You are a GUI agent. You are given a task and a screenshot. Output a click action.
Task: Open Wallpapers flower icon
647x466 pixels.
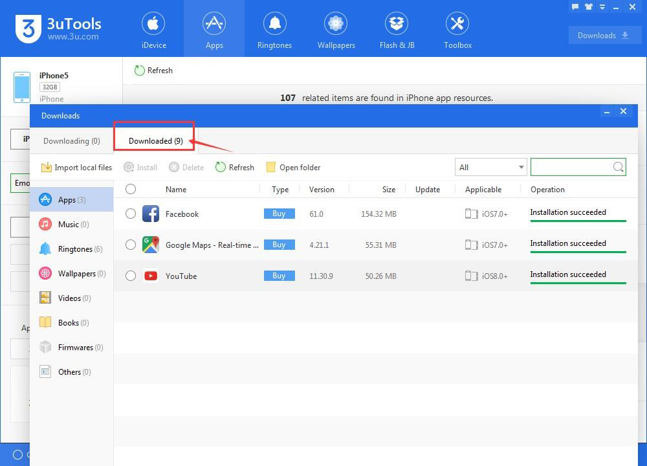(336, 23)
